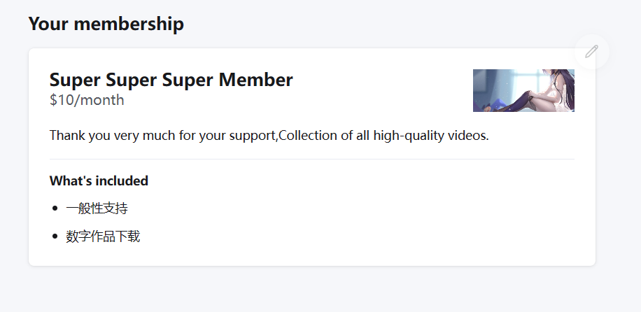The width and height of the screenshot is (641, 312).
Task: Click the word "month" in the price
Action: click(101, 100)
